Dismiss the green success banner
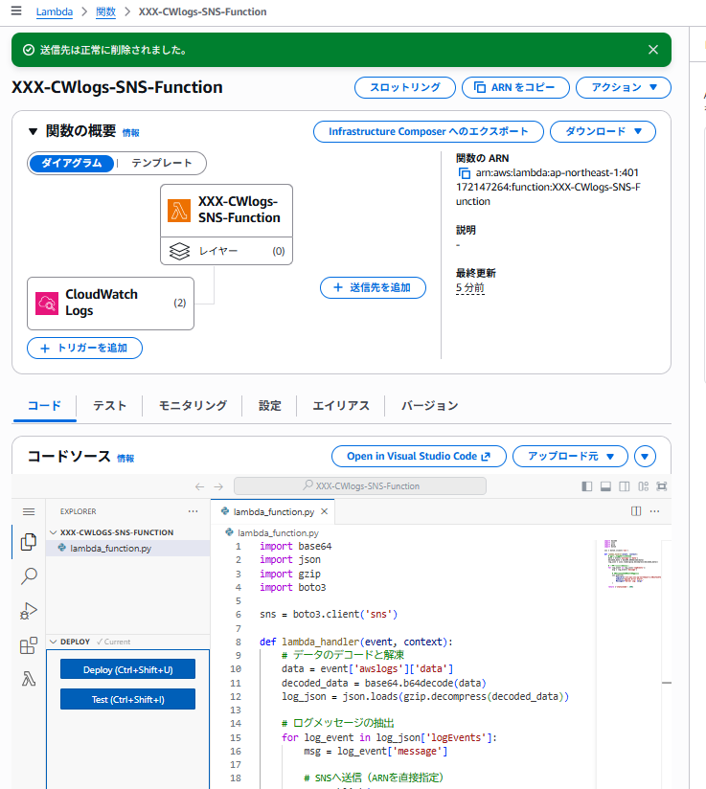The height and width of the screenshot is (789, 706). 652,50
